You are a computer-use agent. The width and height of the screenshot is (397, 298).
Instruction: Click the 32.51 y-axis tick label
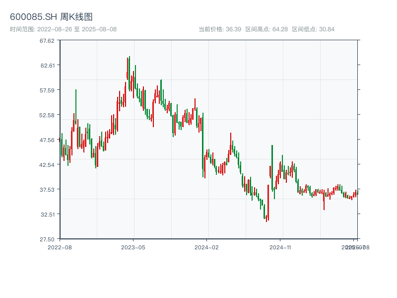pos(47,214)
